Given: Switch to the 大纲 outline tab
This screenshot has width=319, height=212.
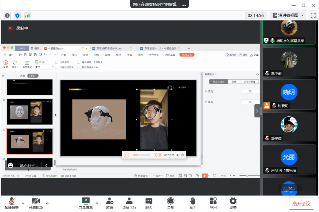Looking at the screenshot, I should 22,76.
